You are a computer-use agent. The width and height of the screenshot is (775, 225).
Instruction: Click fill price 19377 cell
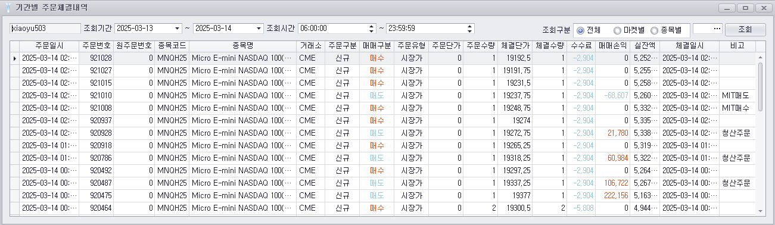click(516, 196)
